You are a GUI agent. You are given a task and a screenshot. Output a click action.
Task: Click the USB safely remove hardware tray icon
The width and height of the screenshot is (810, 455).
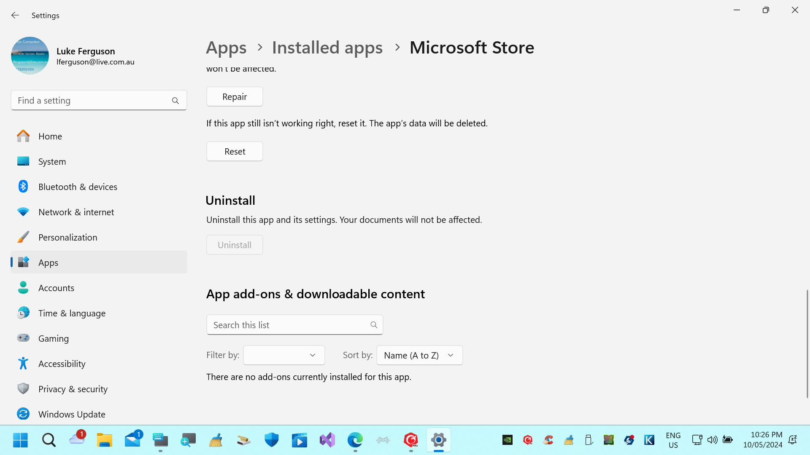[x=589, y=440]
